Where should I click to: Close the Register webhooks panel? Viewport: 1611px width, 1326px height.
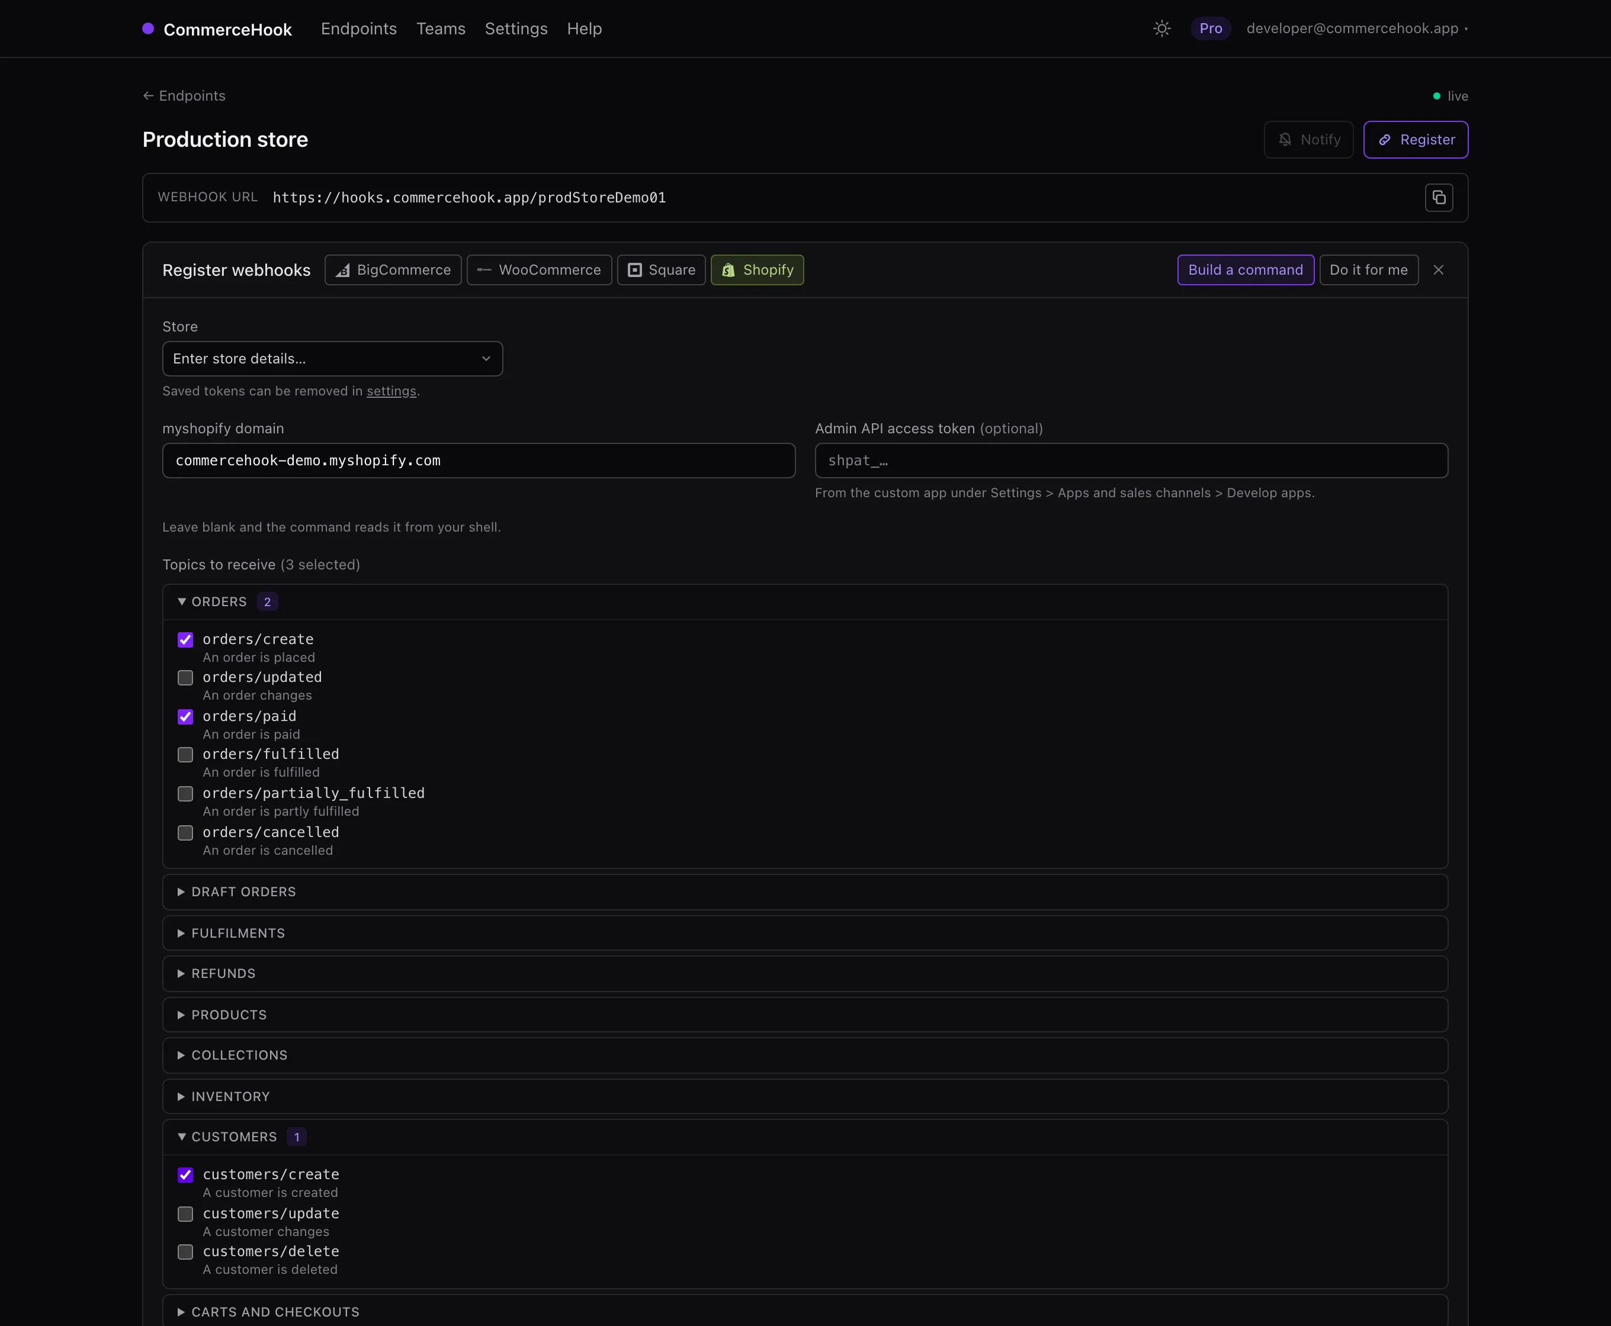(x=1438, y=269)
